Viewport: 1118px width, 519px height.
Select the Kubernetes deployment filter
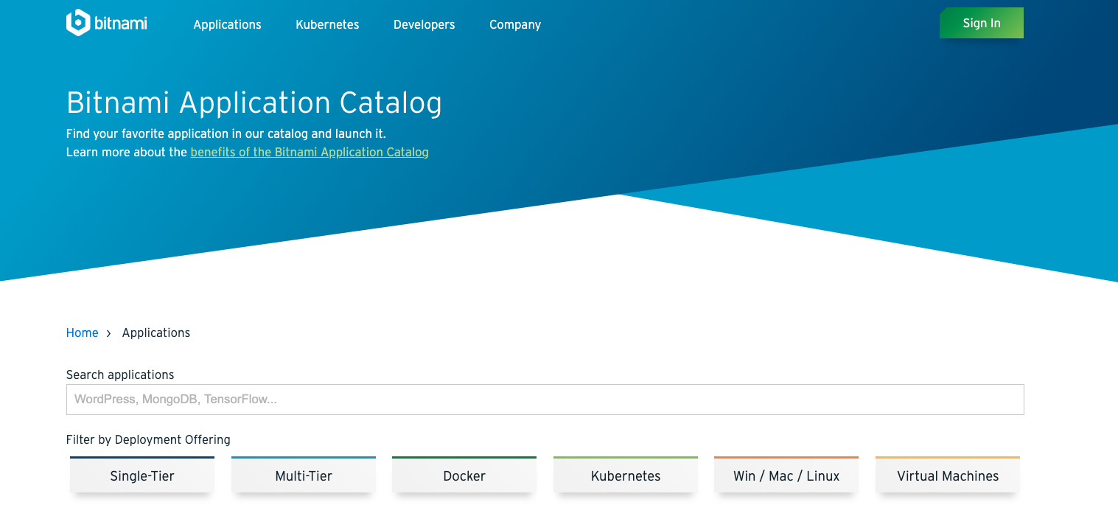tap(626, 476)
